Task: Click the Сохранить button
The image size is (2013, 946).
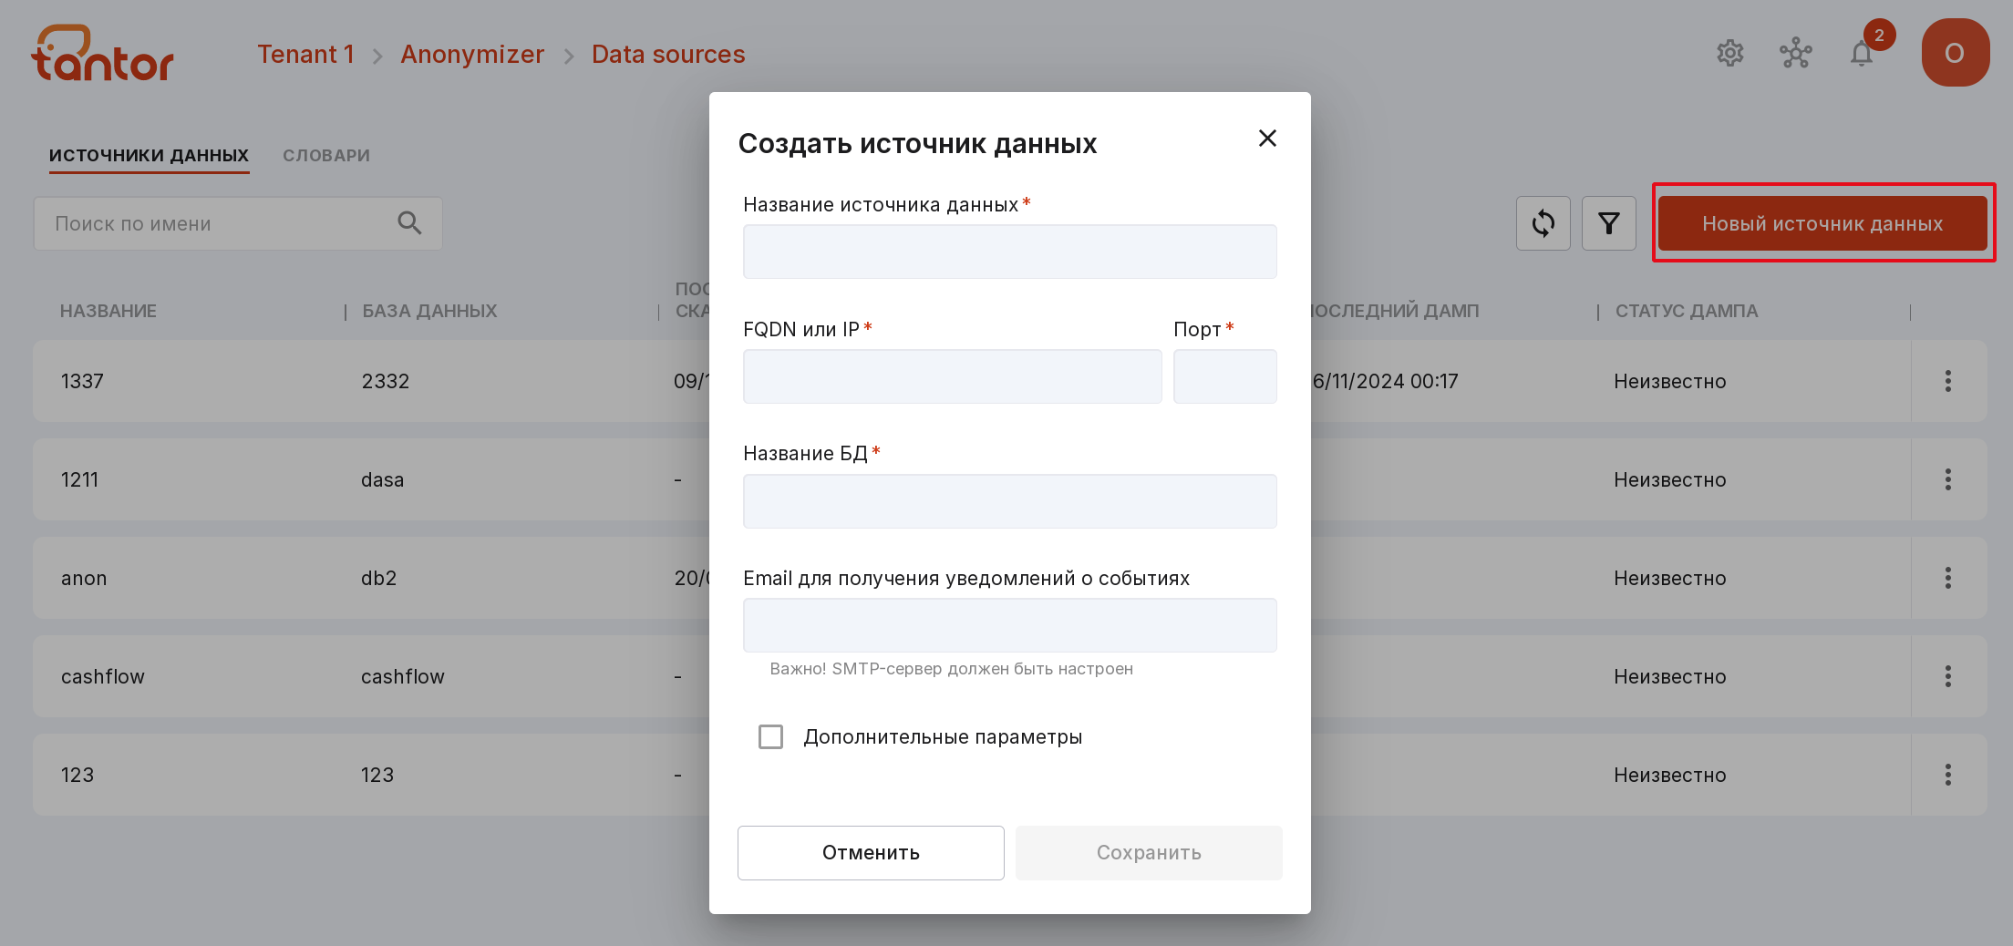Action: tap(1149, 853)
